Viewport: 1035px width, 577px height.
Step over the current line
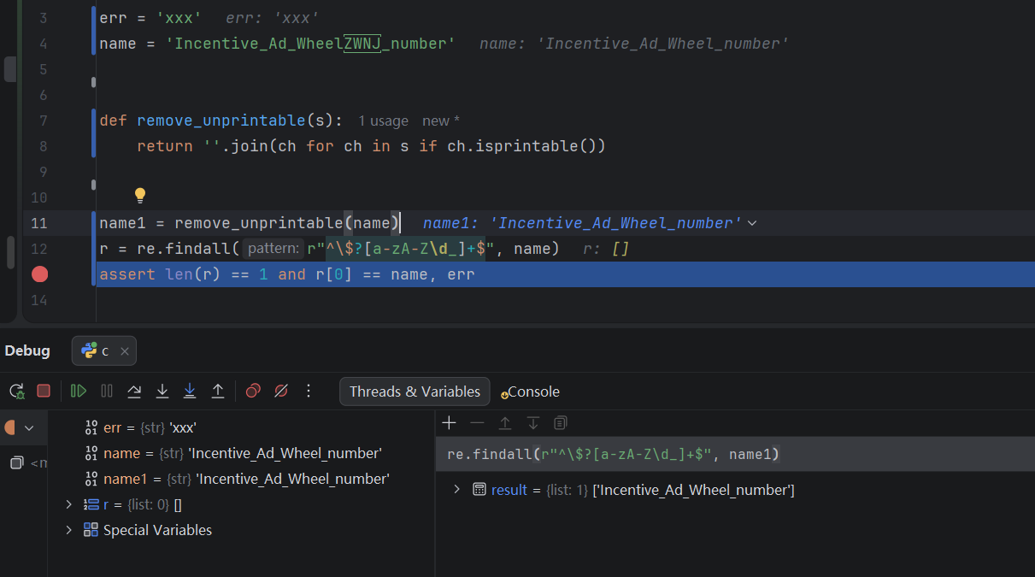[x=134, y=391]
